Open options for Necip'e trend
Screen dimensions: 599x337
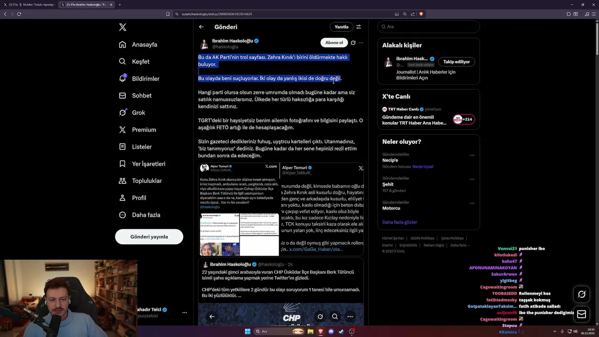[x=472, y=155]
